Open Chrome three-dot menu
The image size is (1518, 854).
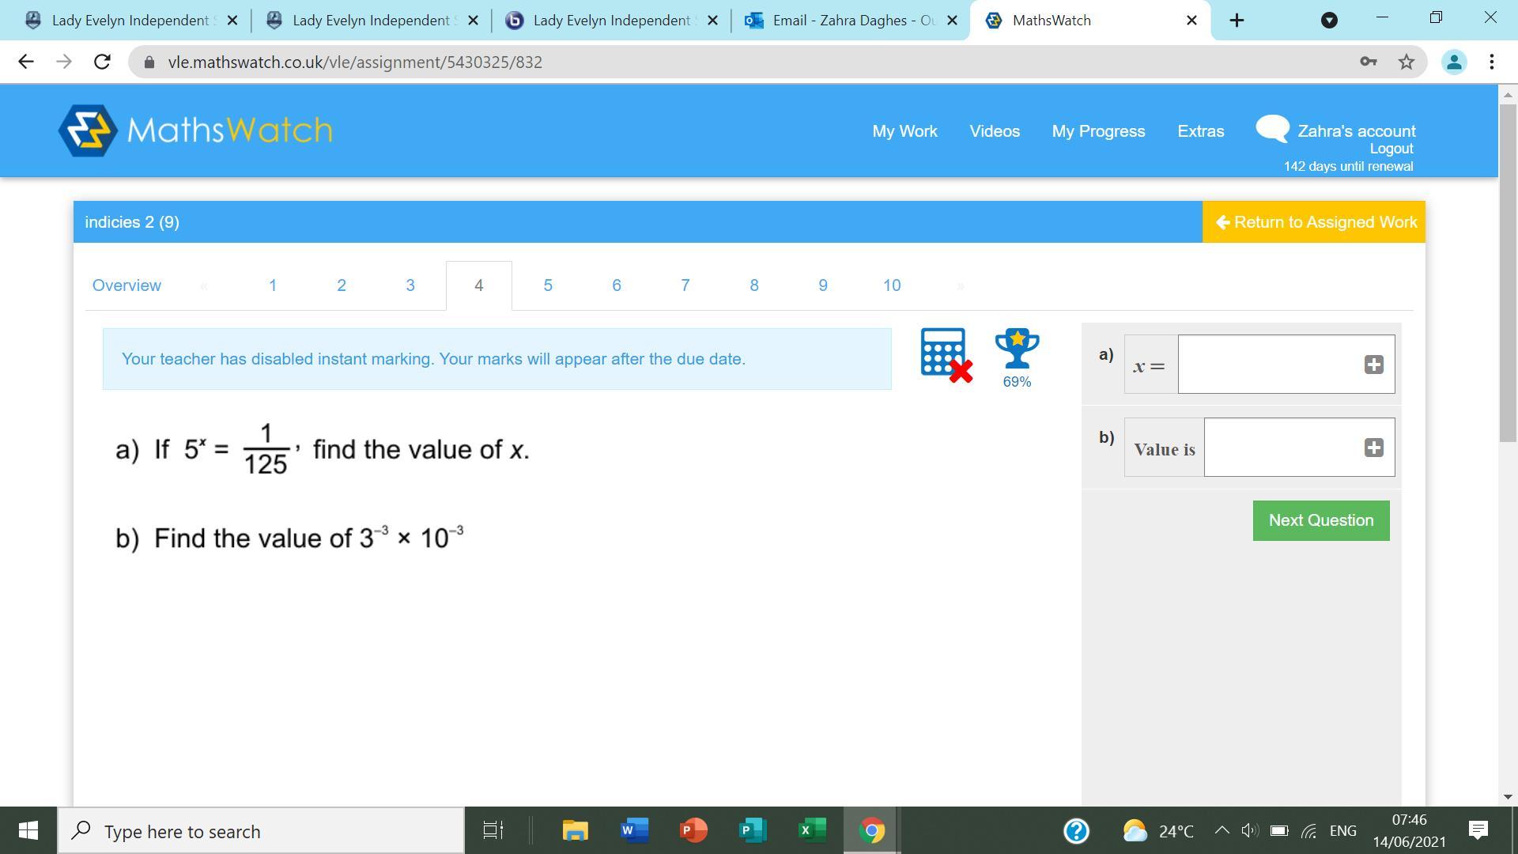[x=1491, y=62]
